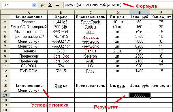Image resolution: width=173 pixels, height=112 pixels.
Task: Select row 1 header
Action: coord(5,17)
